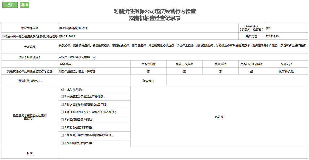
Task: Click the 检查意见 label cell
Action: pyautogui.click(x=29, y=117)
